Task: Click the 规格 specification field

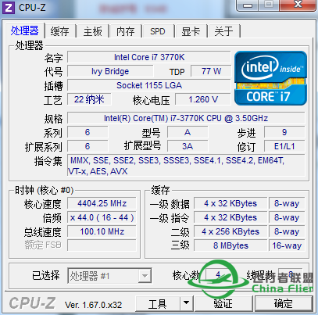Action: tap(186, 118)
